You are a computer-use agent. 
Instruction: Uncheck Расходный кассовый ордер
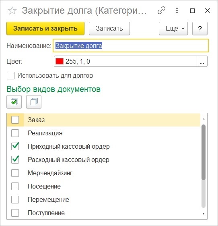pyautogui.click(x=15, y=160)
